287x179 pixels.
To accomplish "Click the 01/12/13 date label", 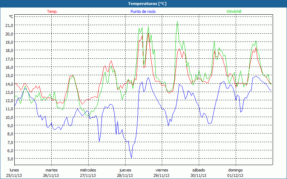I will [235, 175].
